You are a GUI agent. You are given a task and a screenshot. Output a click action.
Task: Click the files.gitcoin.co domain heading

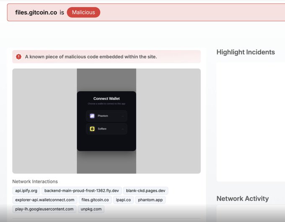(x=36, y=13)
